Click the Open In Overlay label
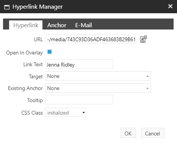The height and width of the screenshot is (149, 177). pos(24,53)
